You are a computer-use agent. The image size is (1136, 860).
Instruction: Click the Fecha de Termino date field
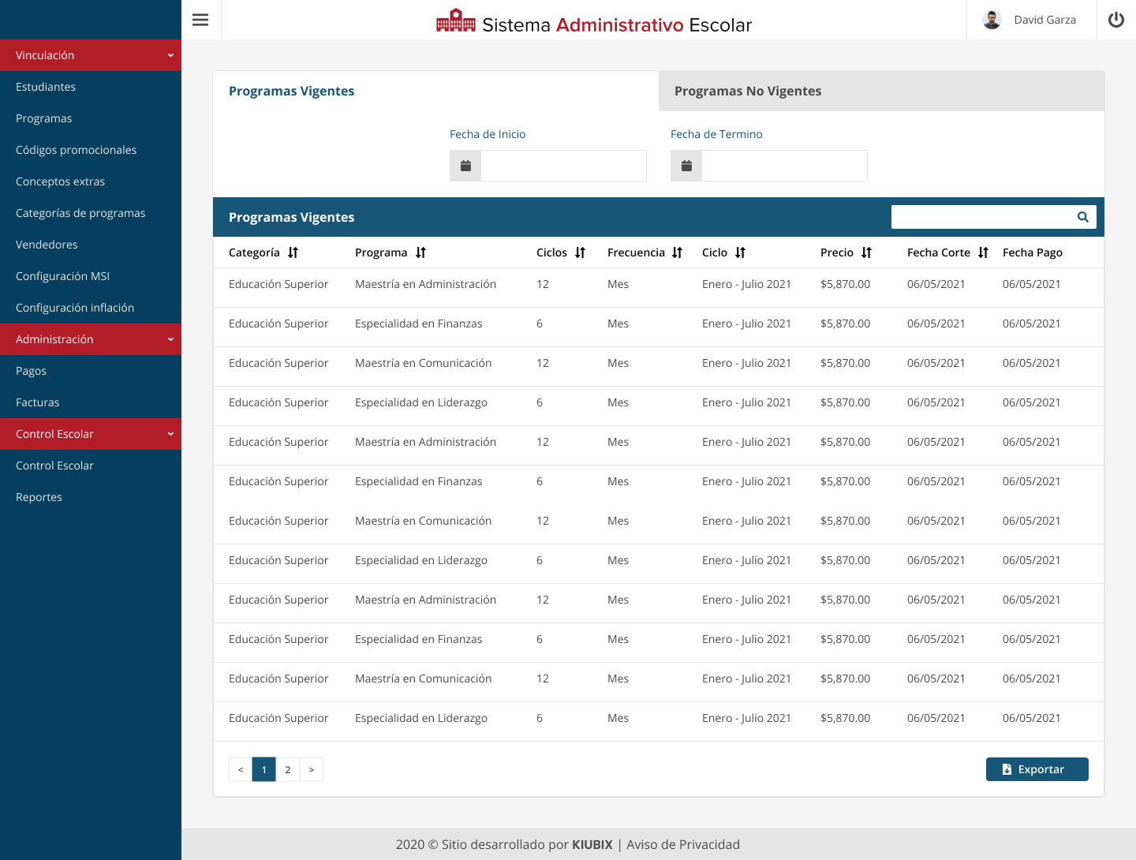[784, 166]
